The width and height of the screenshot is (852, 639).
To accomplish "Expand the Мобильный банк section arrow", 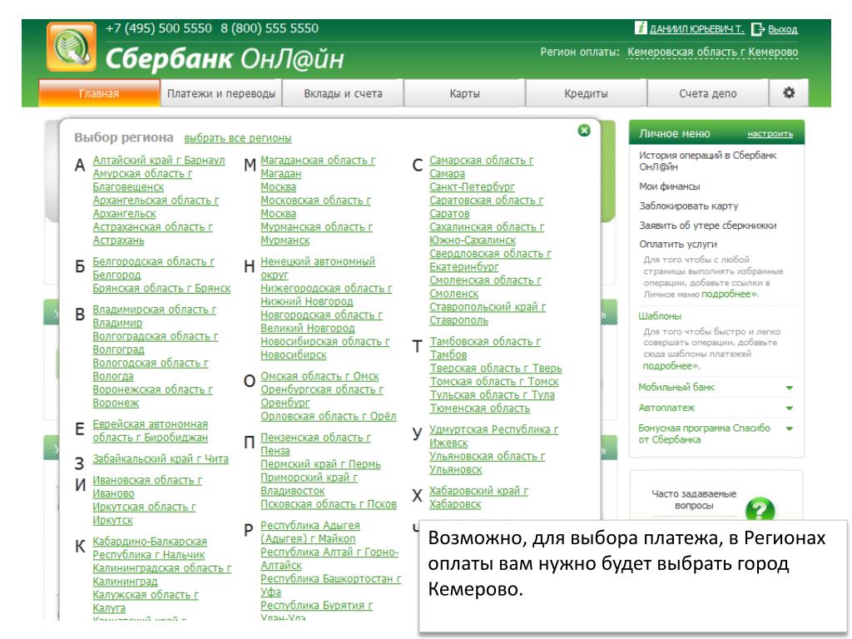I will tap(789, 388).
